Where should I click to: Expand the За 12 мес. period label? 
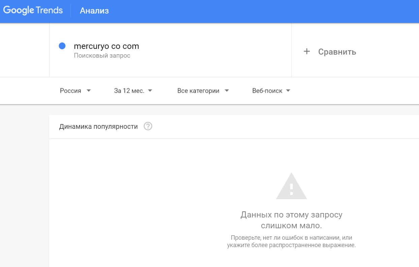[129, 91]
